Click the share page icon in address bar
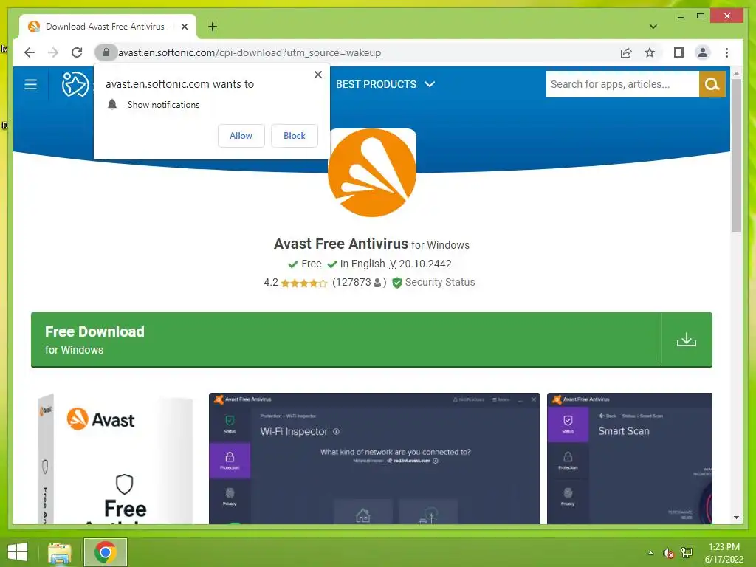Viewport: 756px width, 567px height. tap(626, 52)
